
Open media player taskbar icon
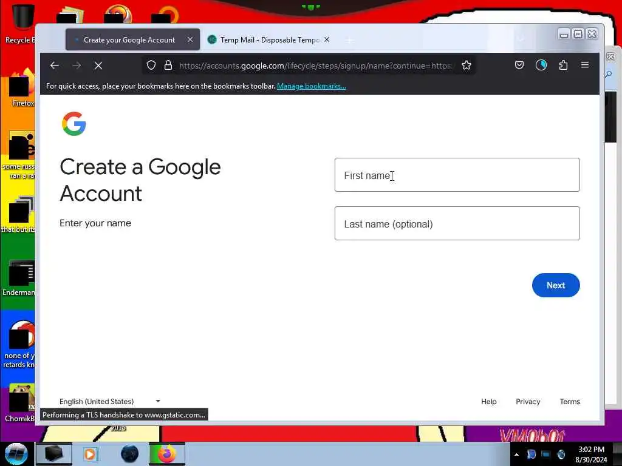coord(90,454)
